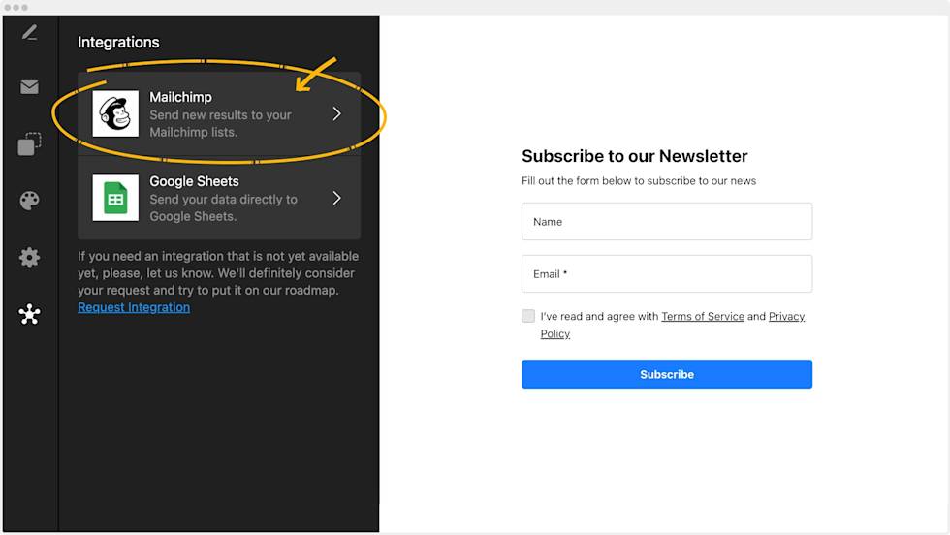
Task: Open the gear settings panel
Action: (30, 257)
